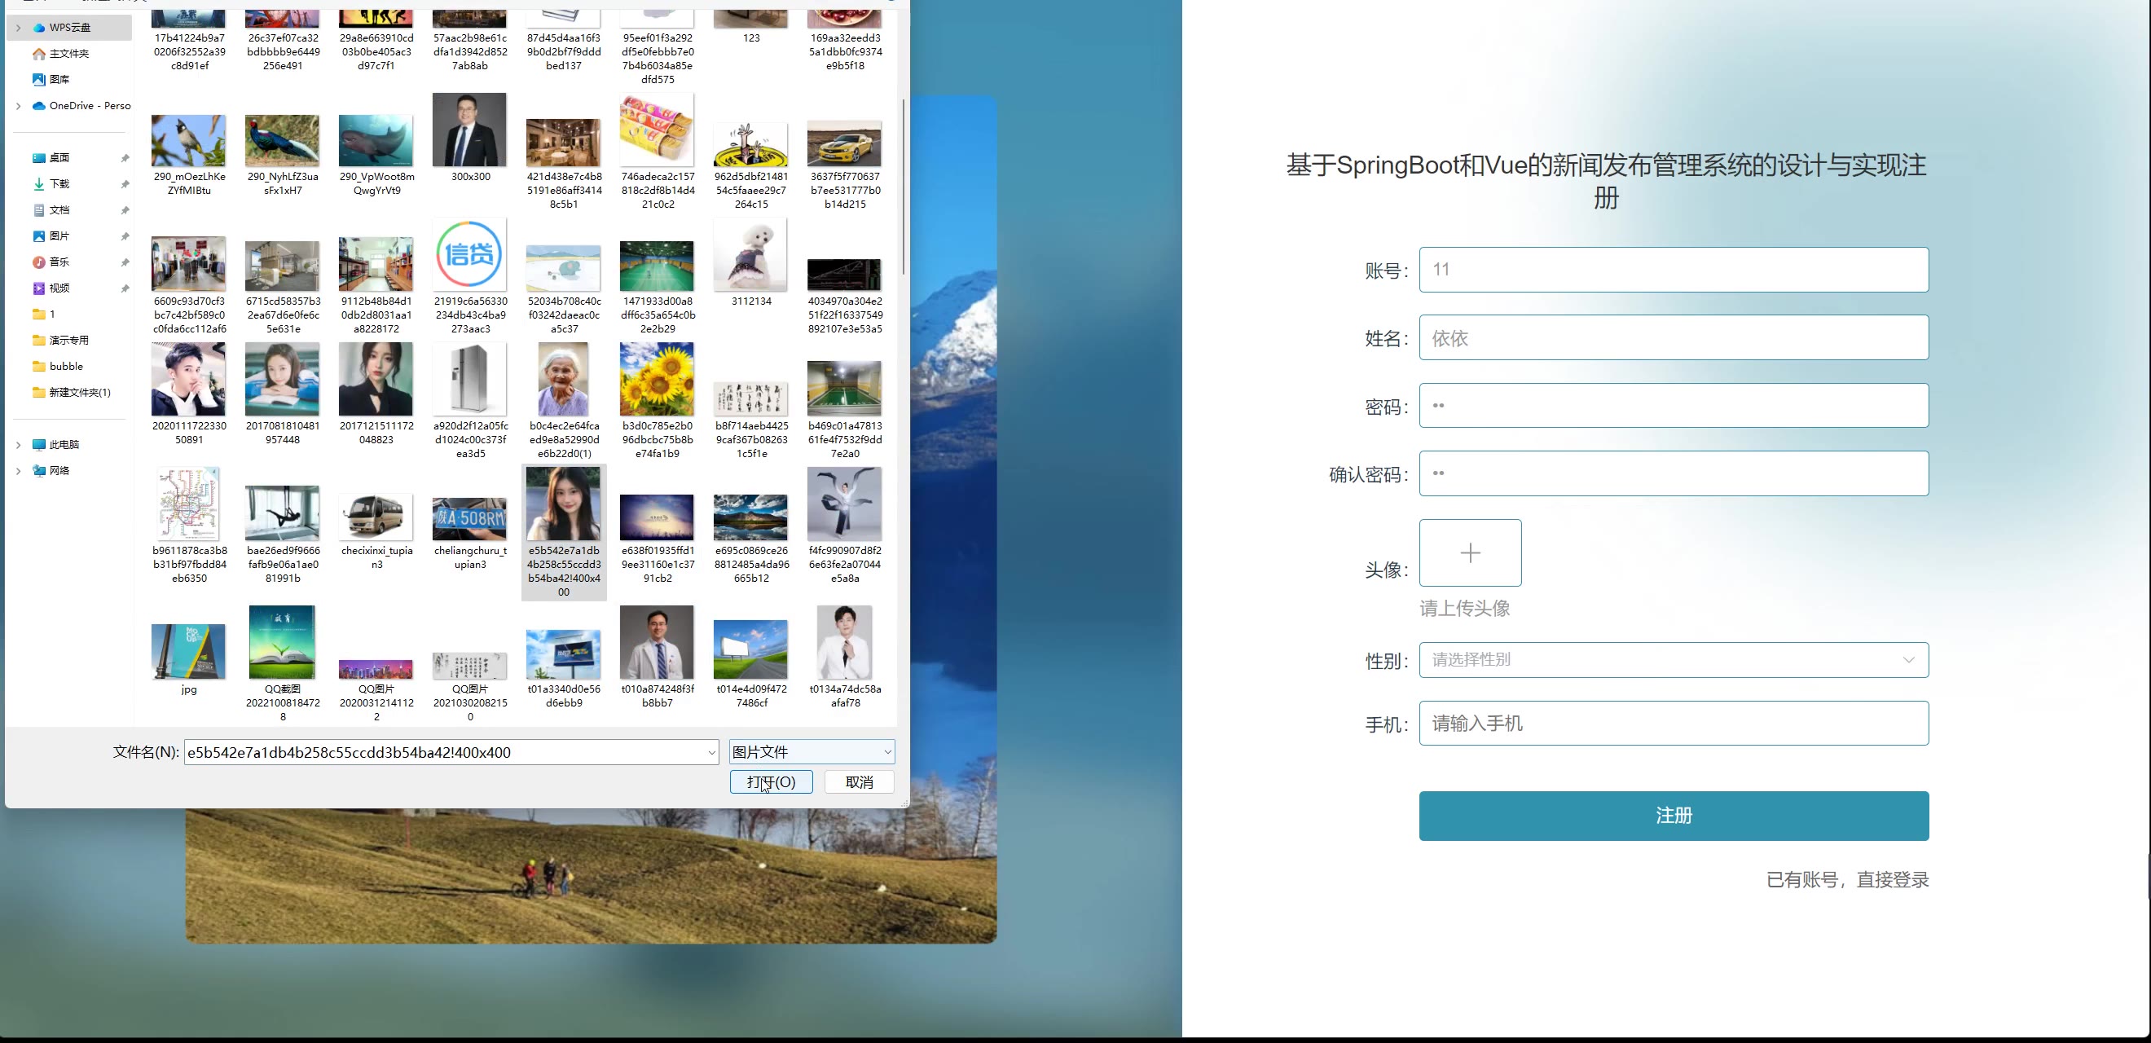Open 图库 gallery in navigation pane
The image size is (2151, 1043).
[x=59, y=79]
